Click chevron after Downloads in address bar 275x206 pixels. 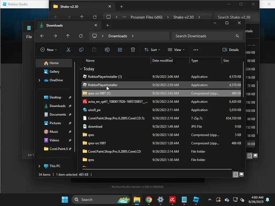pos(133,36)
